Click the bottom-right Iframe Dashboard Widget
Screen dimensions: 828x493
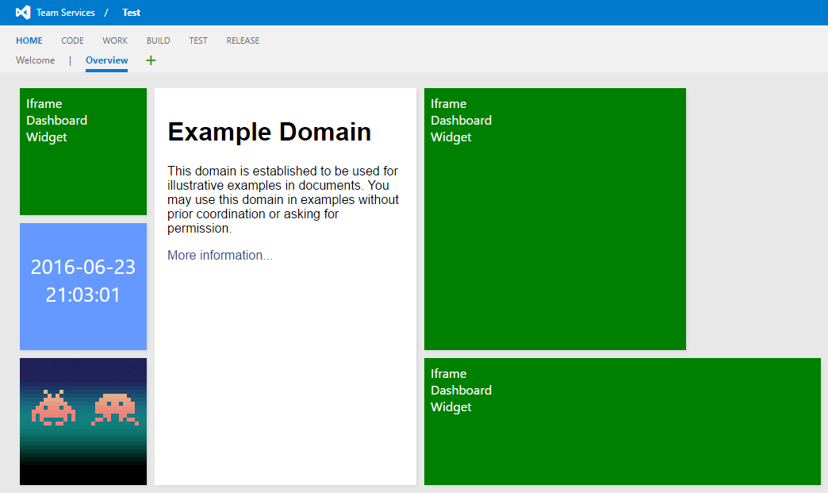[623, 422]
